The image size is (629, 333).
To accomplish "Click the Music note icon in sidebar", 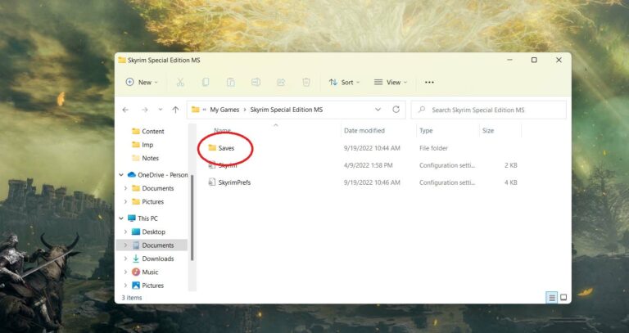I will click(136, 272).
